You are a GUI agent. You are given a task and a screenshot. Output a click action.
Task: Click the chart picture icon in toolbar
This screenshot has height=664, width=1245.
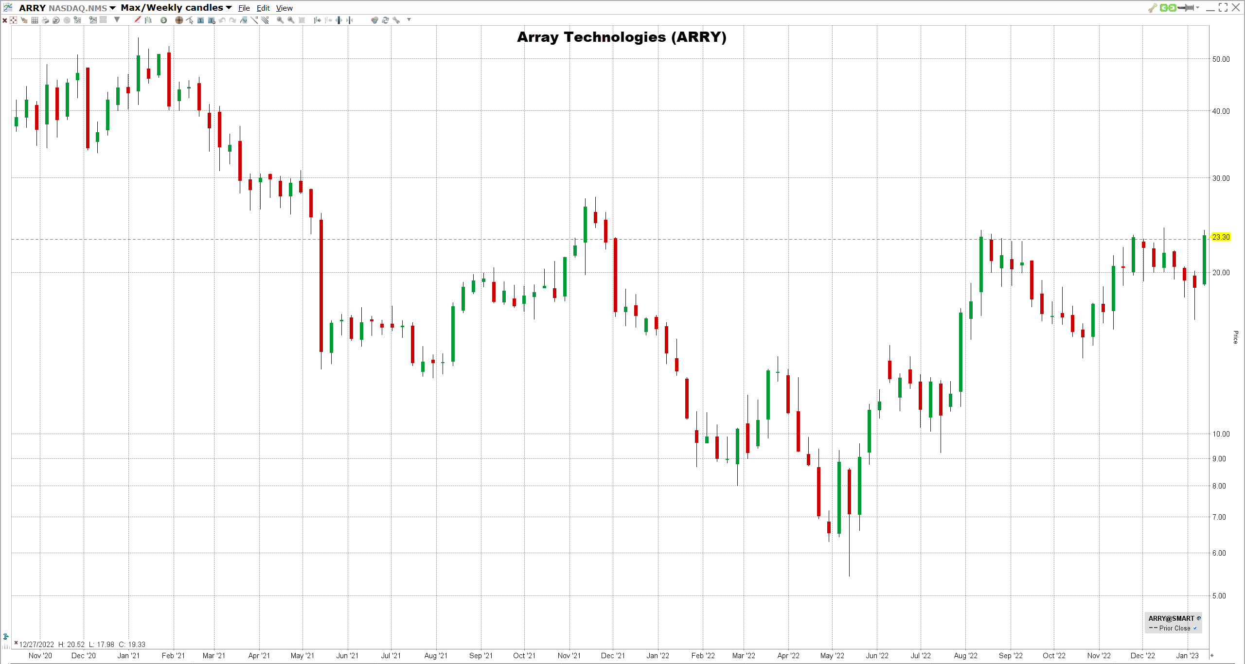click(93, 20)
